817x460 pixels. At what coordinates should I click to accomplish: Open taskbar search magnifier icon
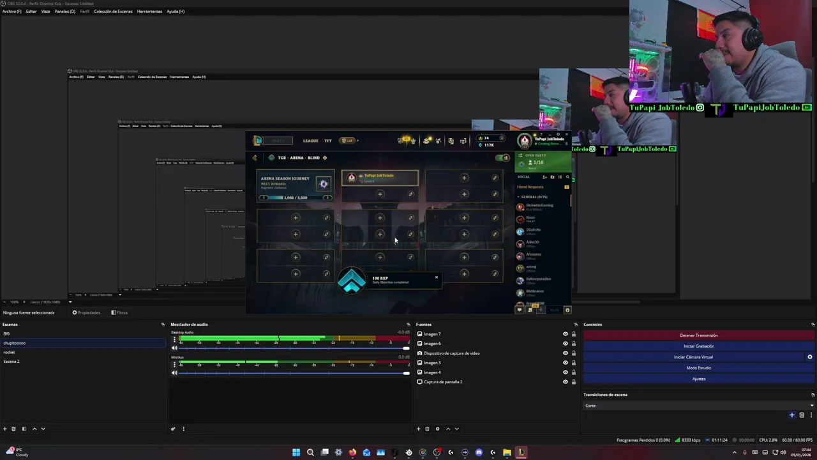coord(310,452)
